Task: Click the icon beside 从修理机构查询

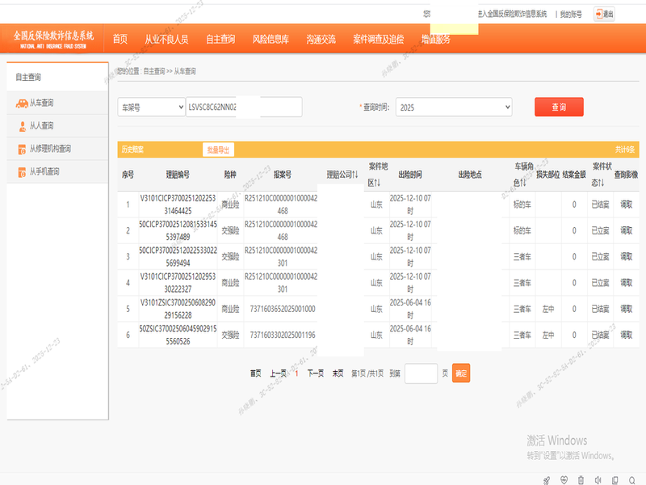Action: coord(22,149)
